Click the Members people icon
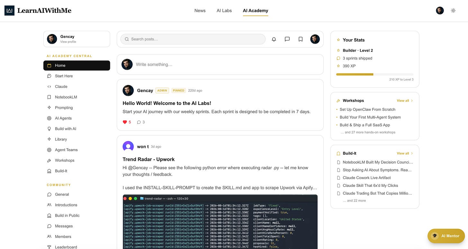This screenshot has width=468, height=249. [49, 236]
